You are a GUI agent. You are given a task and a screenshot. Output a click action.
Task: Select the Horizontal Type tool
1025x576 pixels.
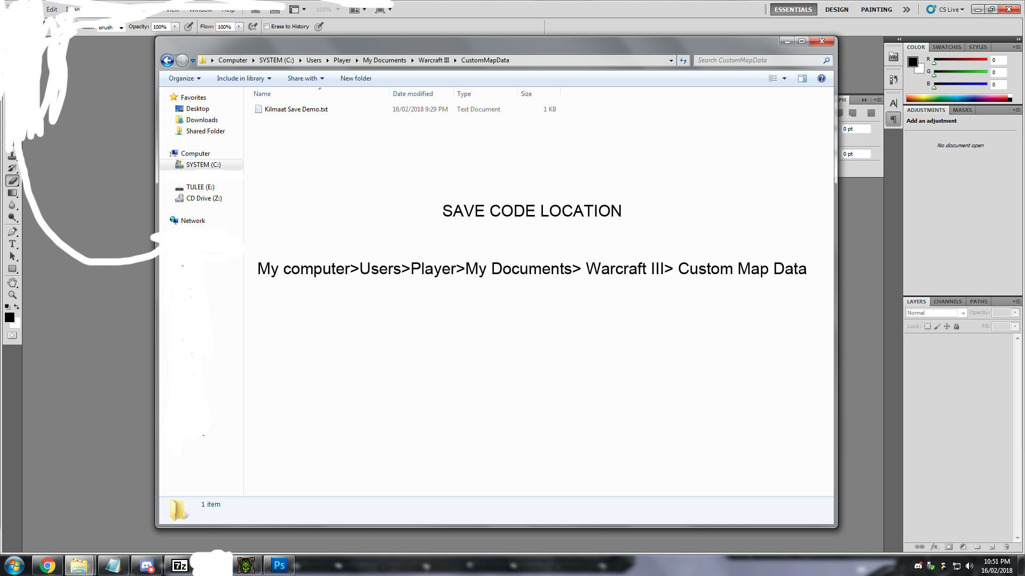tap(12, 244)
